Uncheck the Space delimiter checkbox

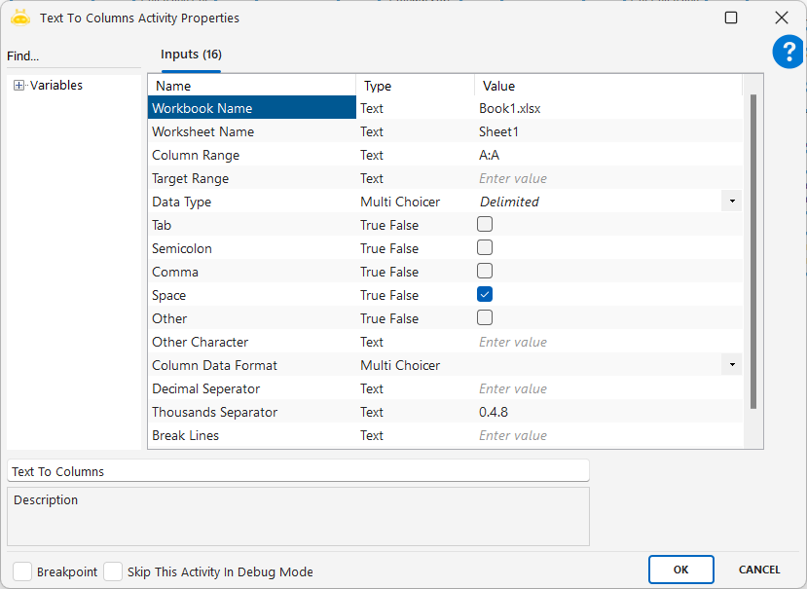485,294
